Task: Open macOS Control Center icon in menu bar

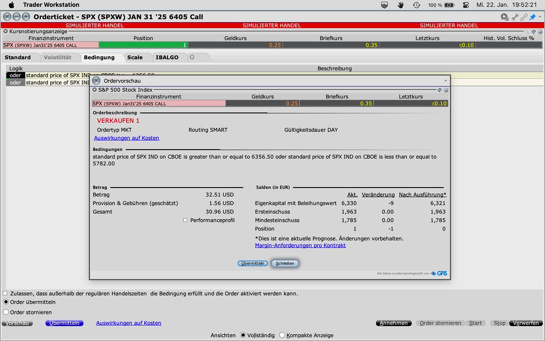Action: coord(466,5)
